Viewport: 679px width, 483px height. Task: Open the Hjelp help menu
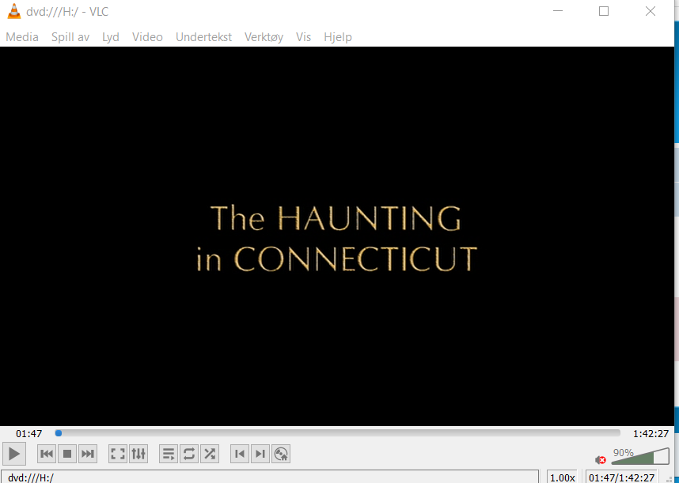[x=338, y=37]
